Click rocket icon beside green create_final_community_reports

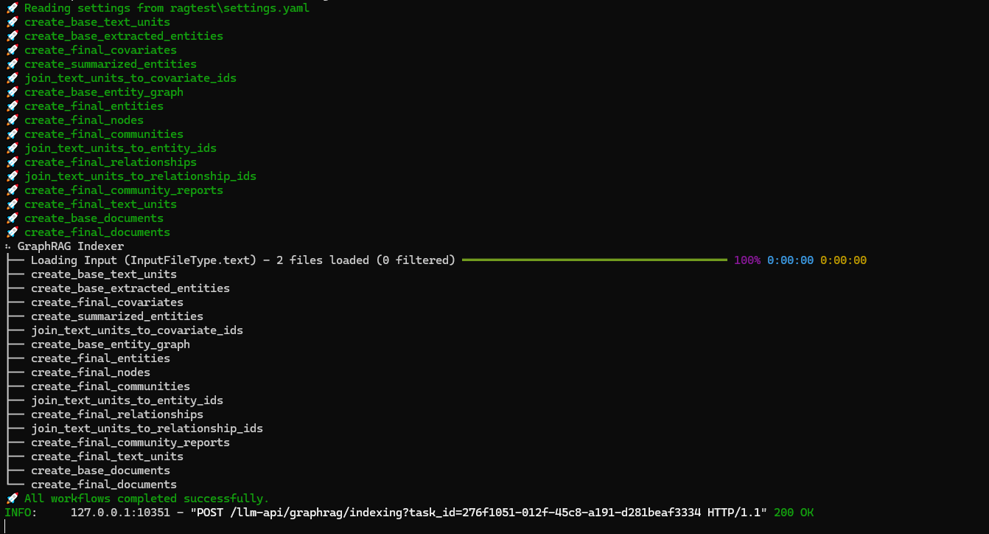[x=12, y=190]
